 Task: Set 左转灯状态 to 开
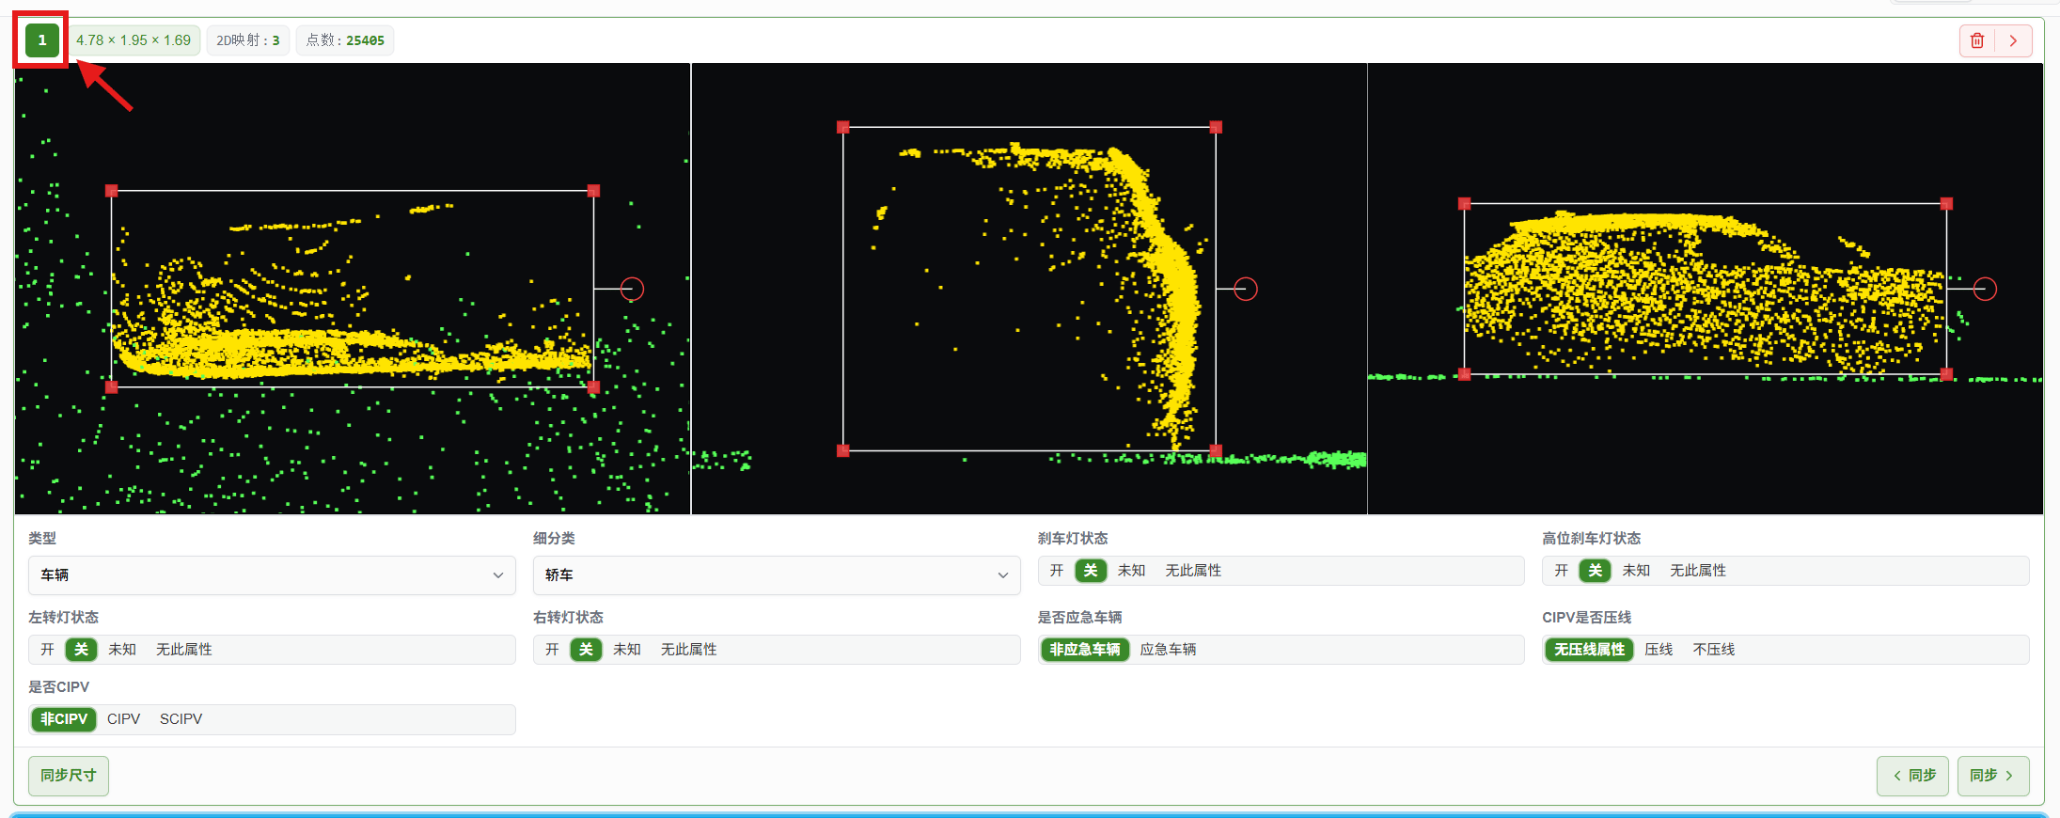click(x=48, y=650)
